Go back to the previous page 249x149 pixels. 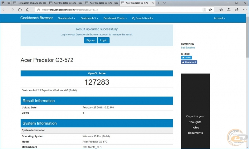4,10
